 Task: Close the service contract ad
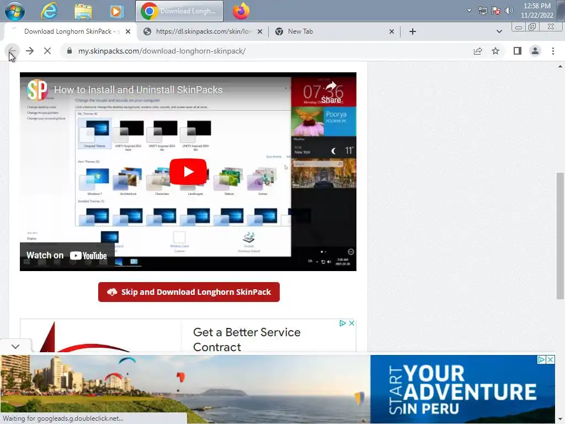pos(351,324)
